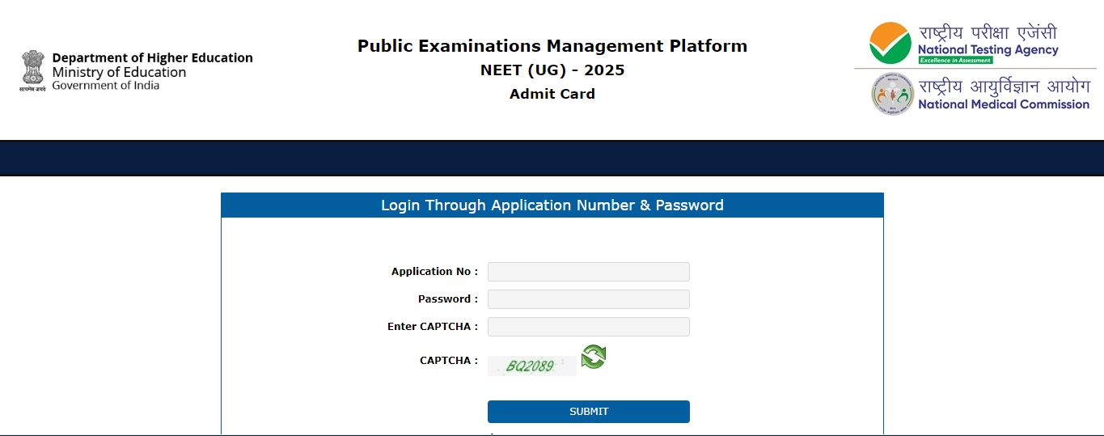Click the Government of India emblem
Viewport: 1104px width, 436px height.
point(33,73)
